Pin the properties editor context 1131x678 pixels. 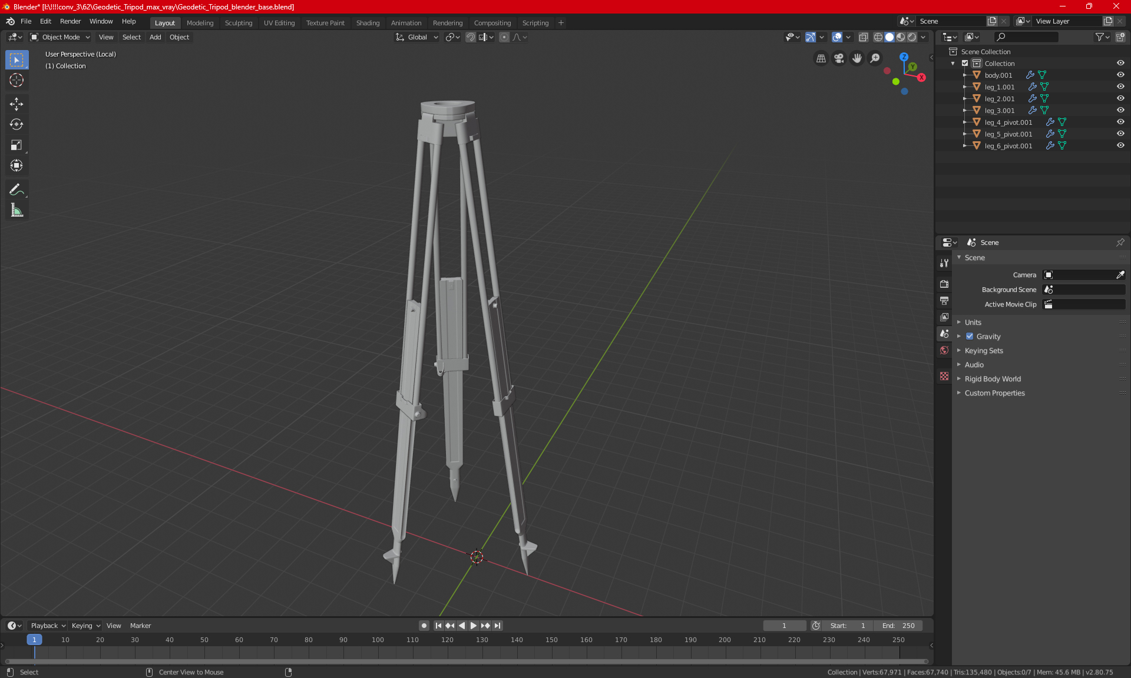point(1120,242)
